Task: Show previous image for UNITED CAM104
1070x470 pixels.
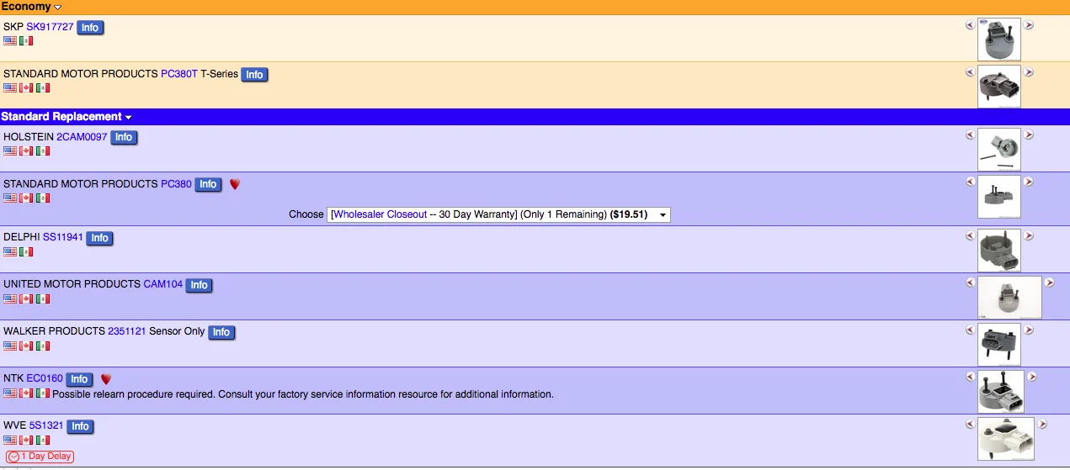Action: point(970,283)
